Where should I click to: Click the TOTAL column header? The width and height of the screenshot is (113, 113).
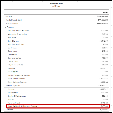pyautogui.click(x=105, y=12)
